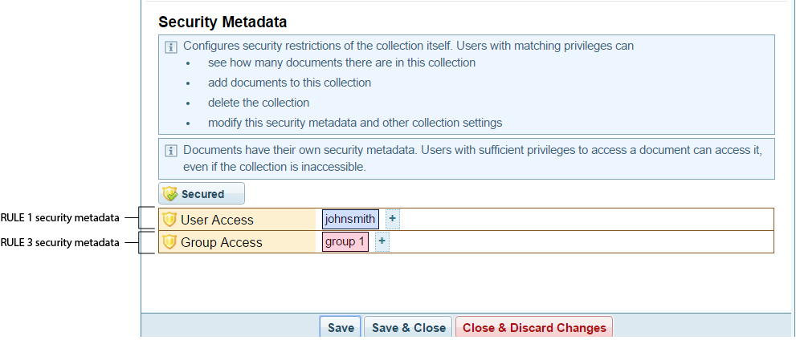Click the Security Metadata heading

(222, 22)
